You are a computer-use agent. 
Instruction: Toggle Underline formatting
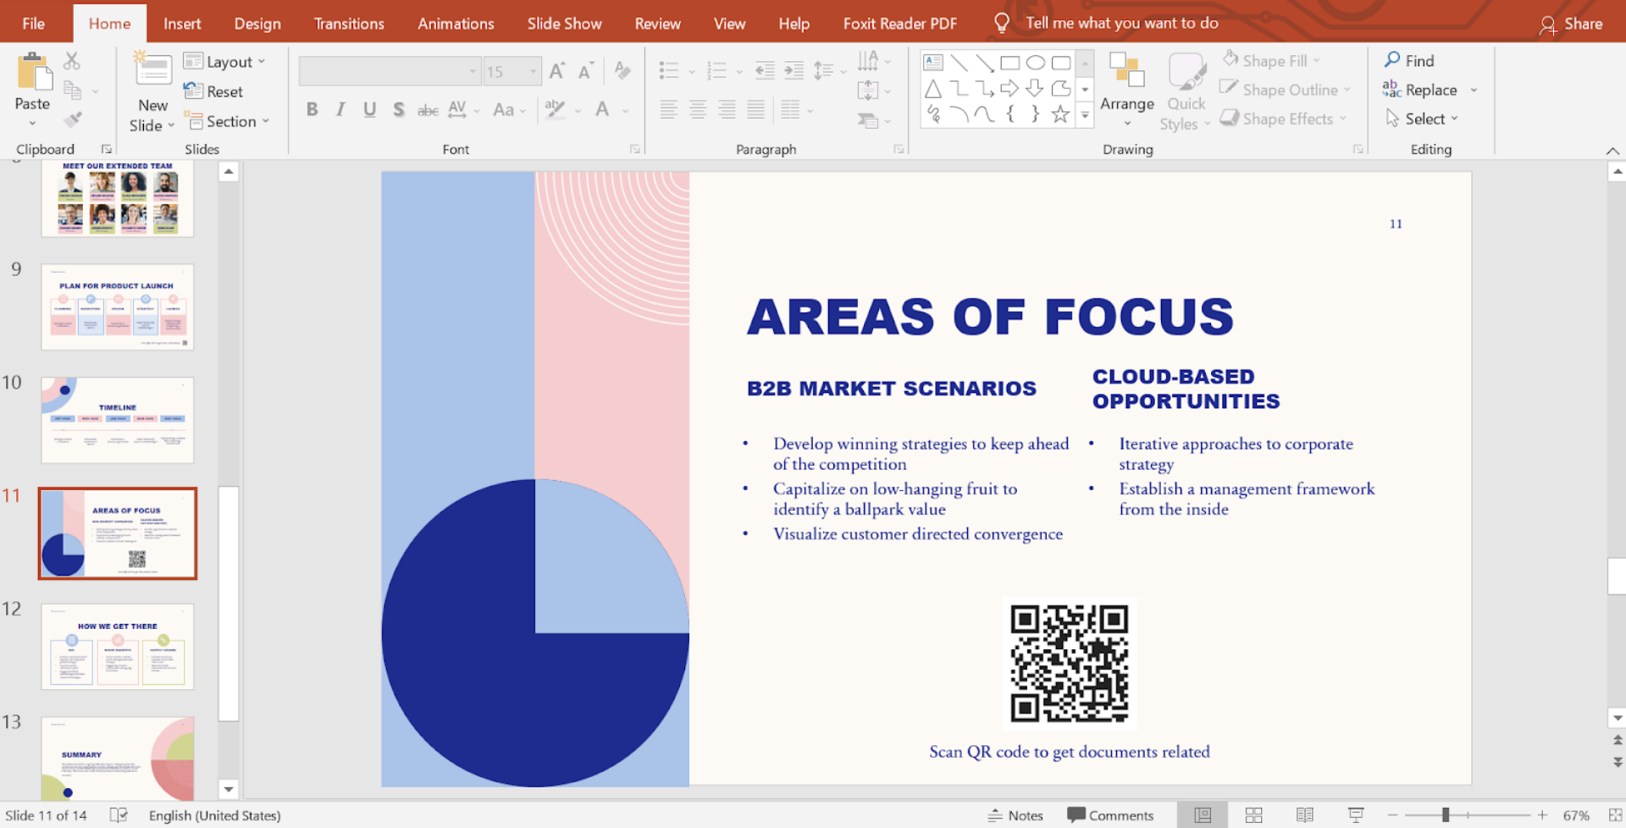[x=369, y=109]
